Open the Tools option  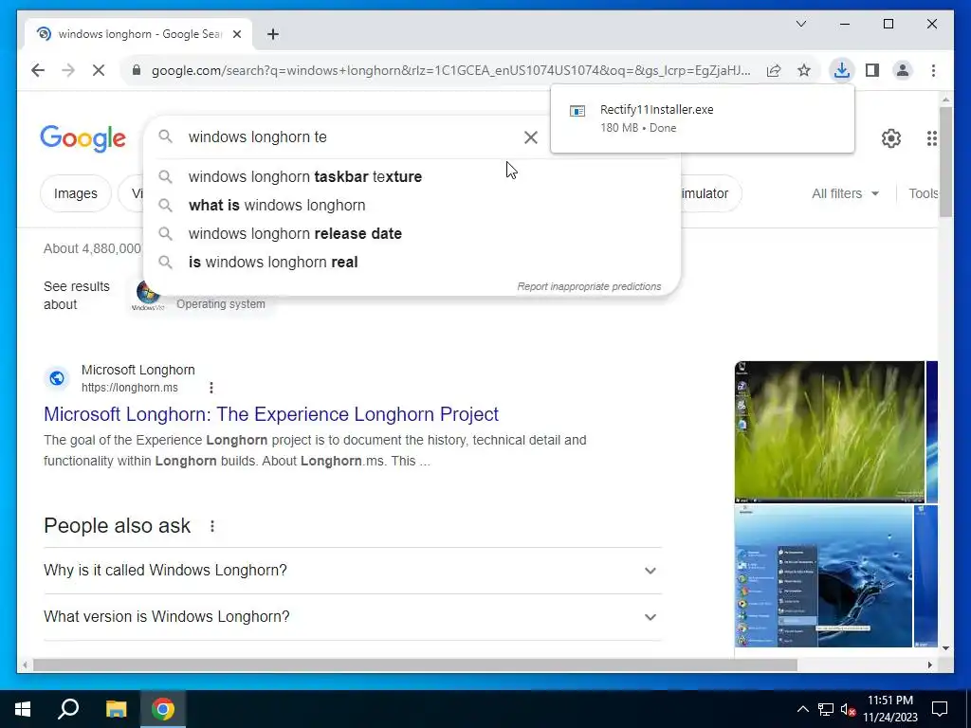coord(923,193)
